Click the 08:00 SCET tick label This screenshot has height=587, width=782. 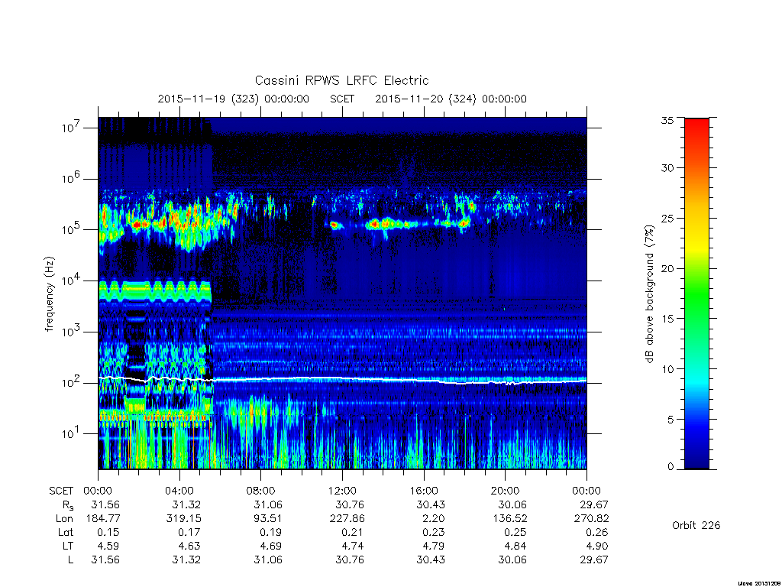[260, 491]
